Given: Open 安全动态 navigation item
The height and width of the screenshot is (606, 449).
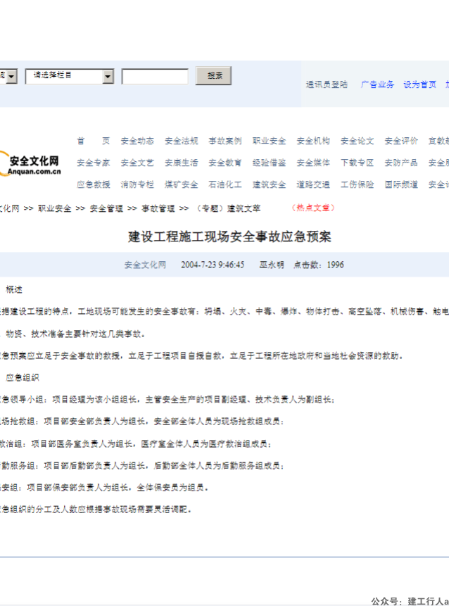Looking at the screenshot, I should point(137,141).
